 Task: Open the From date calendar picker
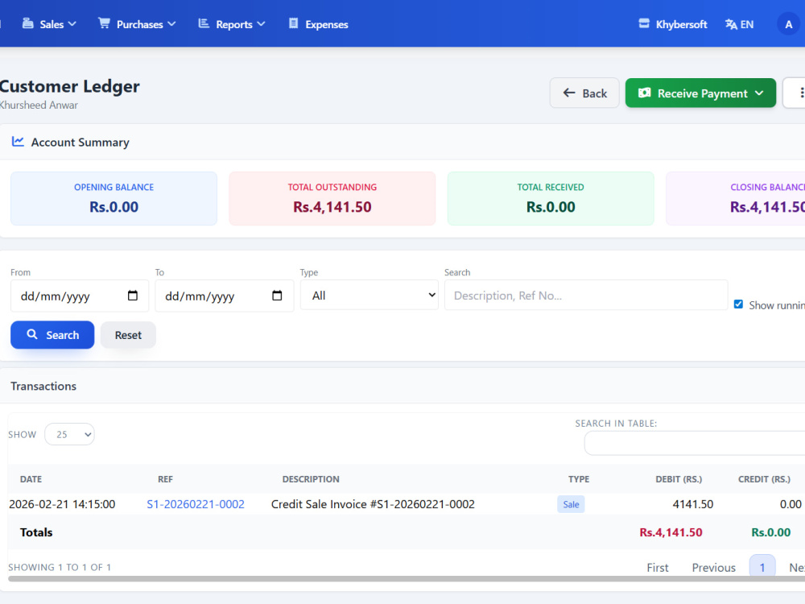coord(133,296)
